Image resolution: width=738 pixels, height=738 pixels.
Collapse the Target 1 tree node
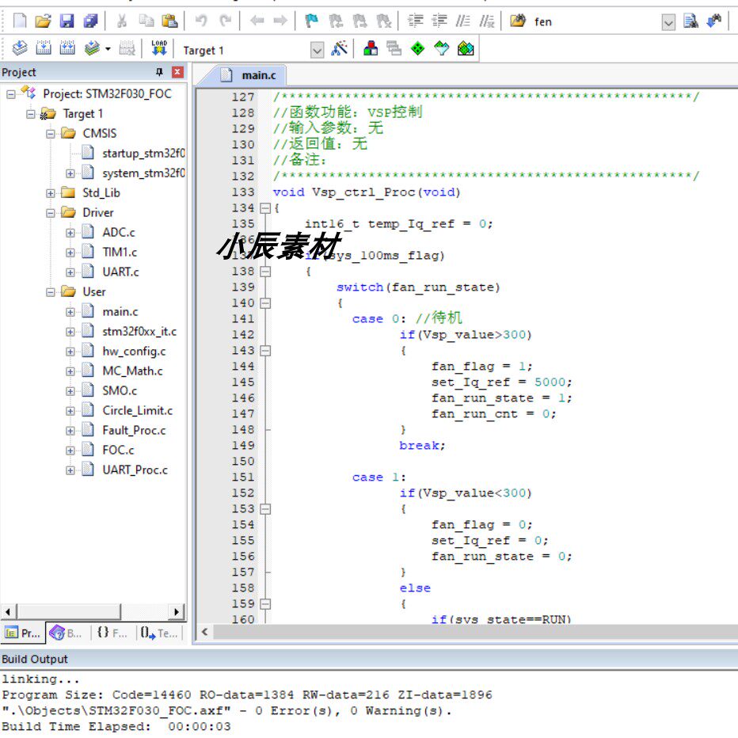click(x=31, y=114)
